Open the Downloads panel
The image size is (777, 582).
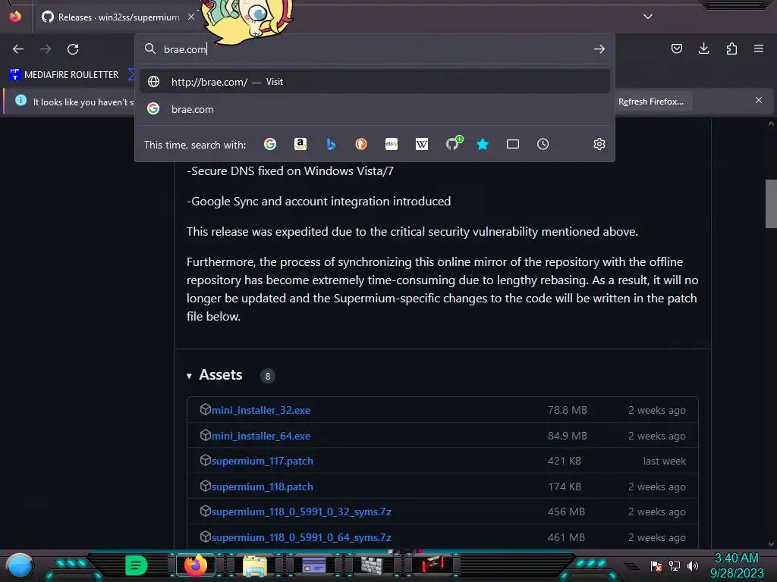click(x=703, y=48)
